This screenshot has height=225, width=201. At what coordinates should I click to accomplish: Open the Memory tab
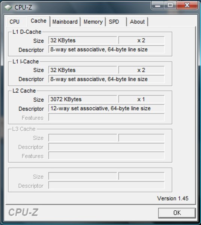93,22
